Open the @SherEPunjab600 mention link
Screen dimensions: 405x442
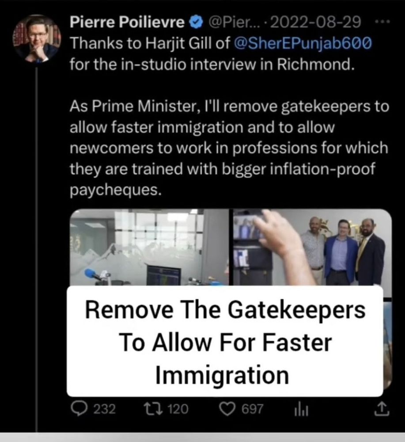coord(303,43)
